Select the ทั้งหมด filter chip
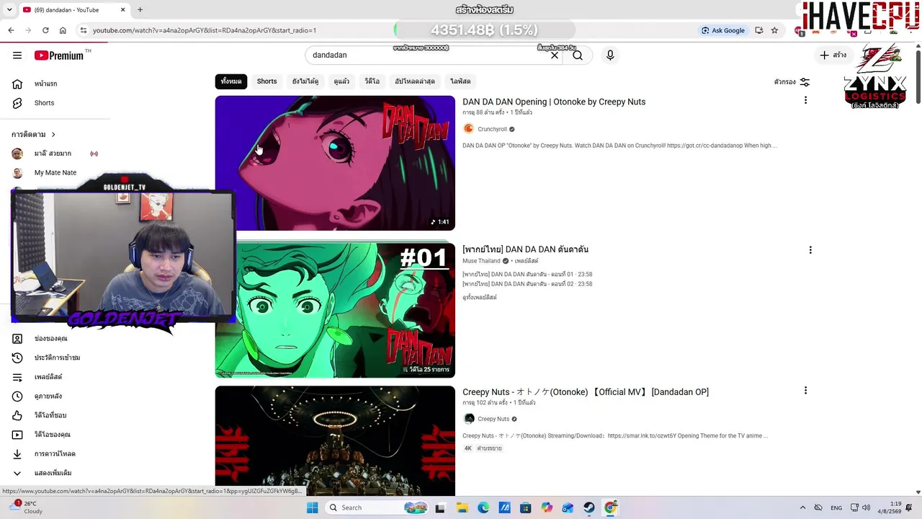 (231, 81)
